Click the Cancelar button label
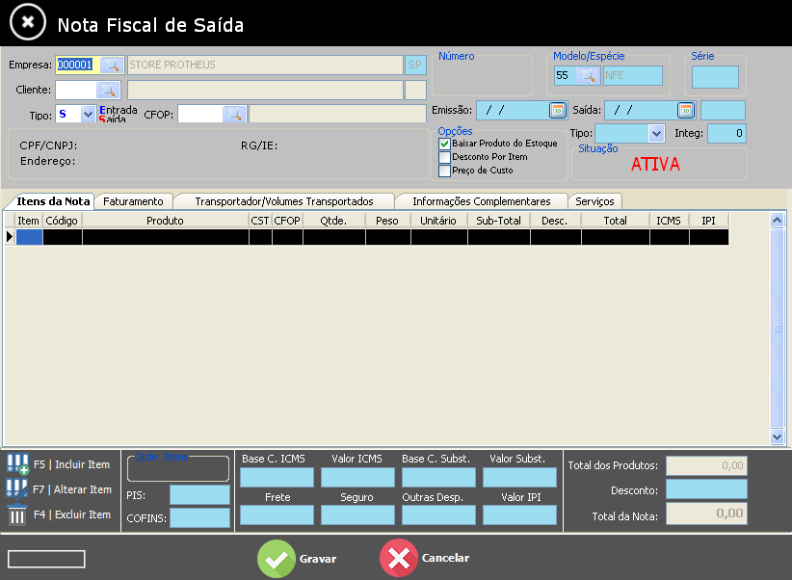792x580 pixels. 445,558
